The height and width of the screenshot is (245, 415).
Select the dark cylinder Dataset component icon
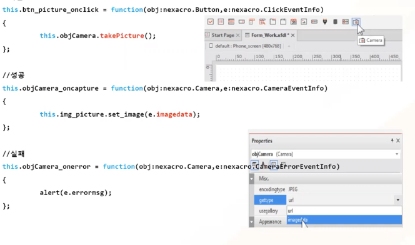click(335, 22)
